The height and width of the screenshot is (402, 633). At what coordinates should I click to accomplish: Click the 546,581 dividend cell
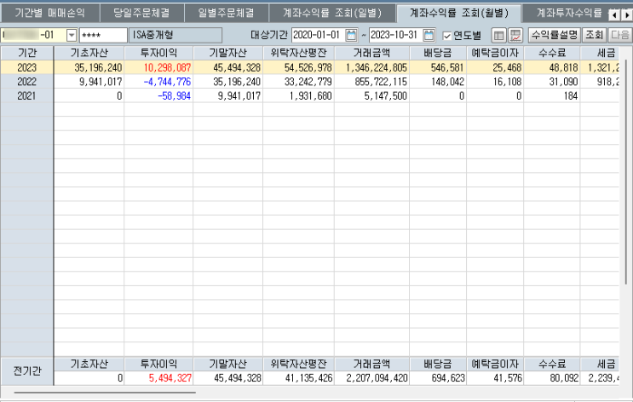[x=438, y=67]
